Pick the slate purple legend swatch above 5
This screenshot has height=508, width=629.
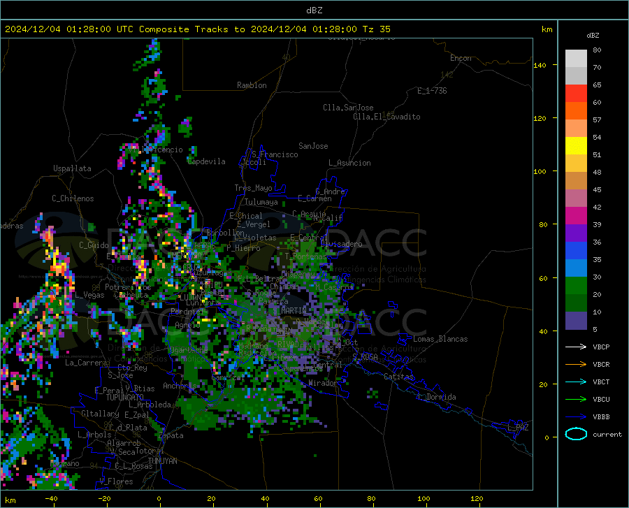coord(576,321)
